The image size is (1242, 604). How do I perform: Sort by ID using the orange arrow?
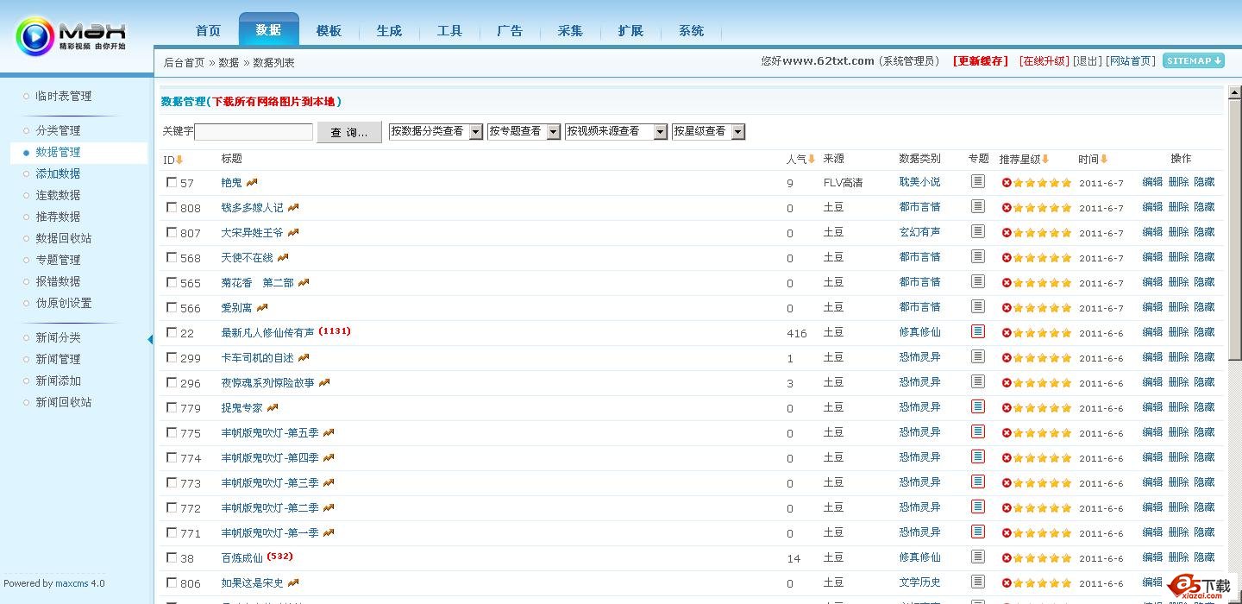(x=179, y=160)
